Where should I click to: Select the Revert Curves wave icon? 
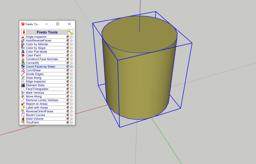click(x=23, y=115)
